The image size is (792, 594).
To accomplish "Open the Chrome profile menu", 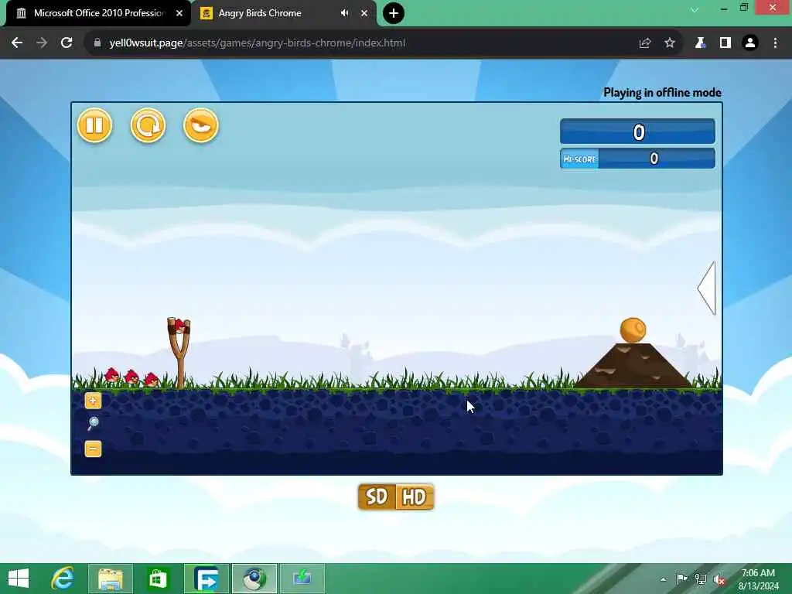I will click(x=750, y=43).
